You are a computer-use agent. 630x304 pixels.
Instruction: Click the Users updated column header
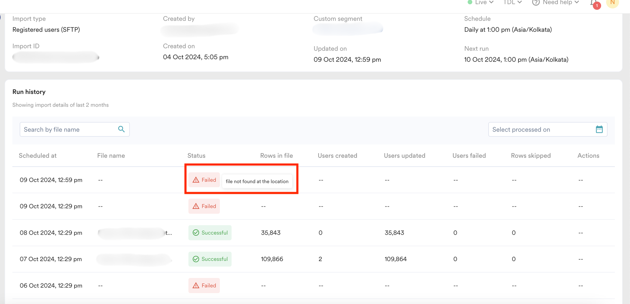pyautogui.click(x=404, y=156)
